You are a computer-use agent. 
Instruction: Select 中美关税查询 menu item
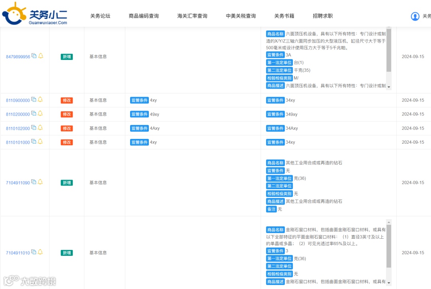[x=241, y=16]
